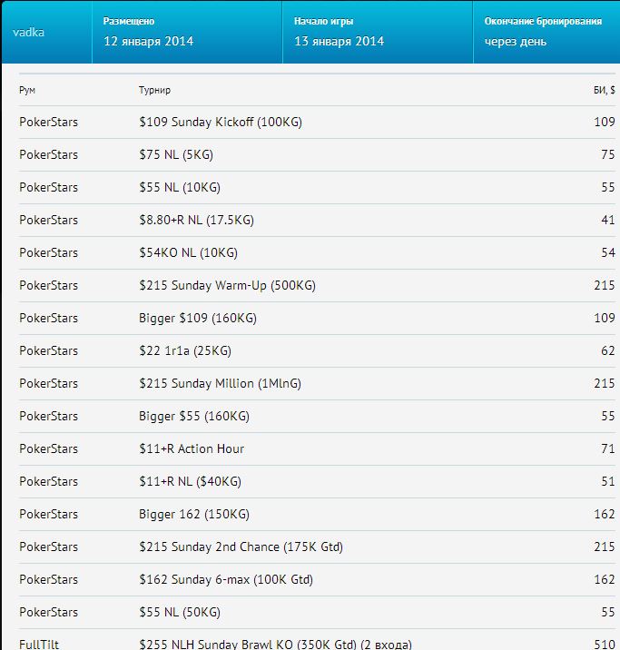Select the Bigger $109 (160KG) tournament
Screen dimensions: 620x650
[198, 318]
